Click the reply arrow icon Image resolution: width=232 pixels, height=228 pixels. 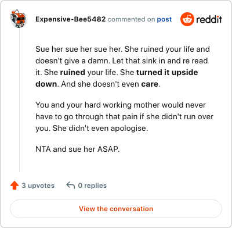[71, 186]
